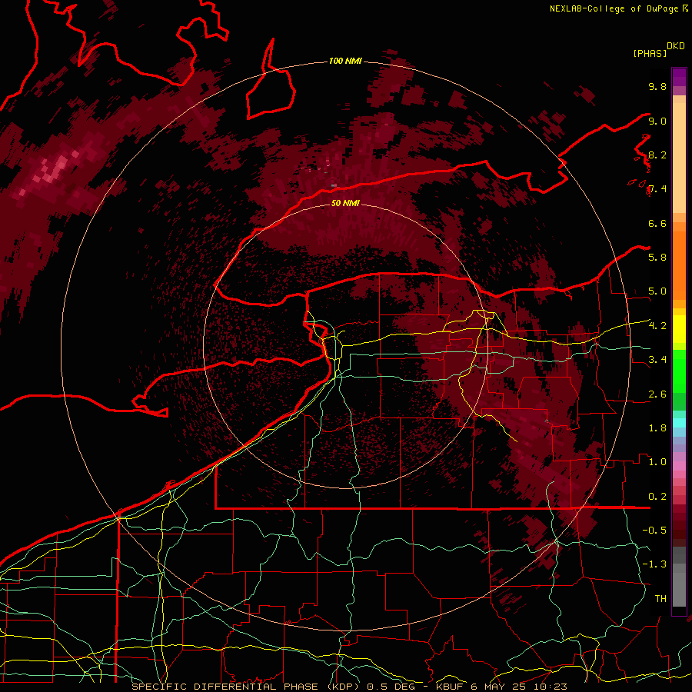Click the 9.0 value on color scale

pos(657,121)
